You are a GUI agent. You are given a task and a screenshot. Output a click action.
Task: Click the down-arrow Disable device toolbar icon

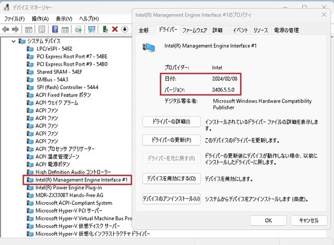125,29
